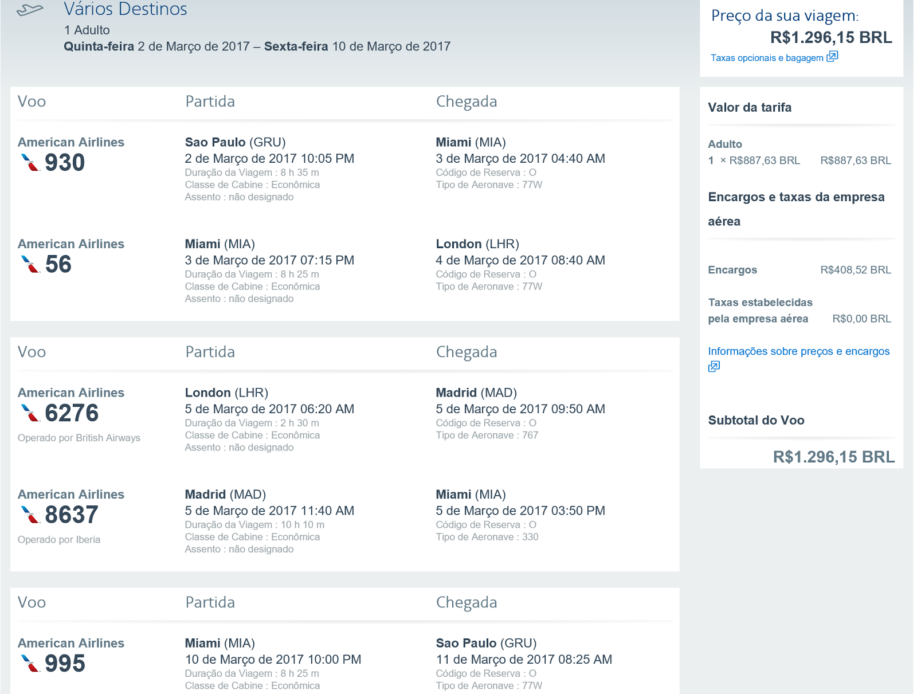Screen dimensions: 917x694
Task: Open Informações sobre preços e encargos link
Action: 799,351
